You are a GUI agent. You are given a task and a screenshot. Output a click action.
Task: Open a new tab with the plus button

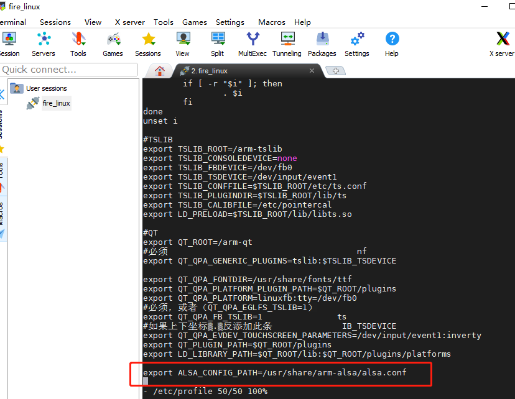335,70
